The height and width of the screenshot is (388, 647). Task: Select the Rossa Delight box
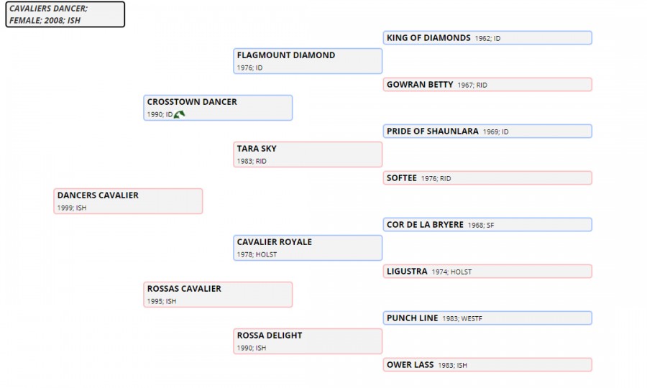click(308, 341)
